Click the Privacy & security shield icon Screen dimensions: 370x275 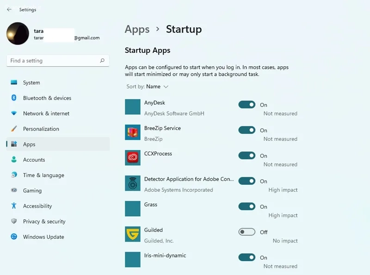(x=14, y=221)
